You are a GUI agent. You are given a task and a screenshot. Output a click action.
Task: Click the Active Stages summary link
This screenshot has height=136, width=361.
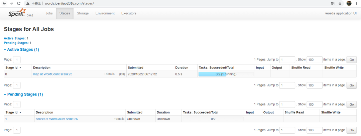15,39
